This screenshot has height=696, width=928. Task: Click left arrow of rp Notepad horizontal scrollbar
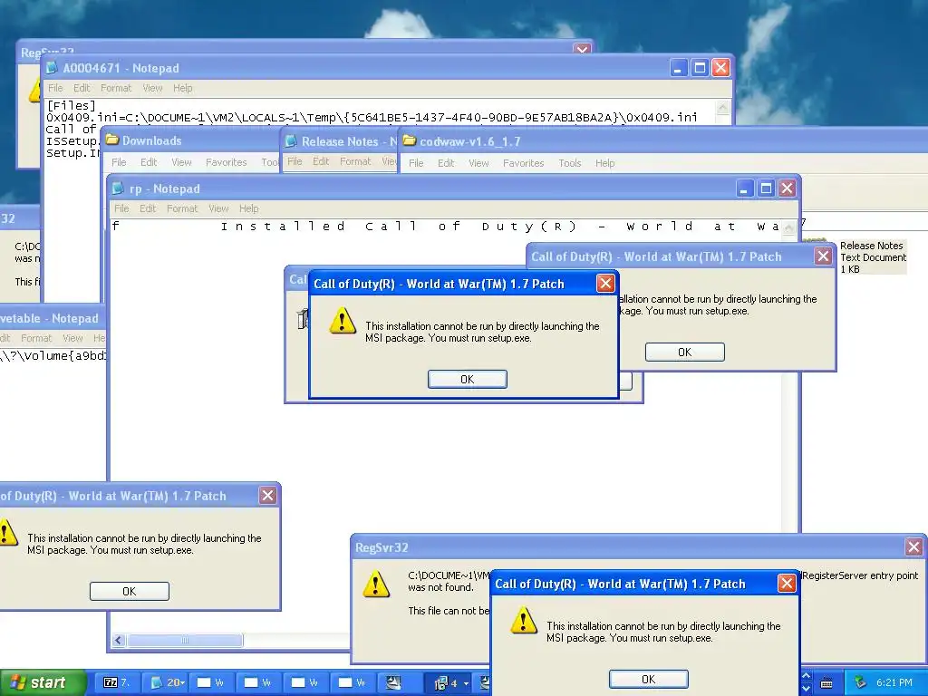point(119,641)
